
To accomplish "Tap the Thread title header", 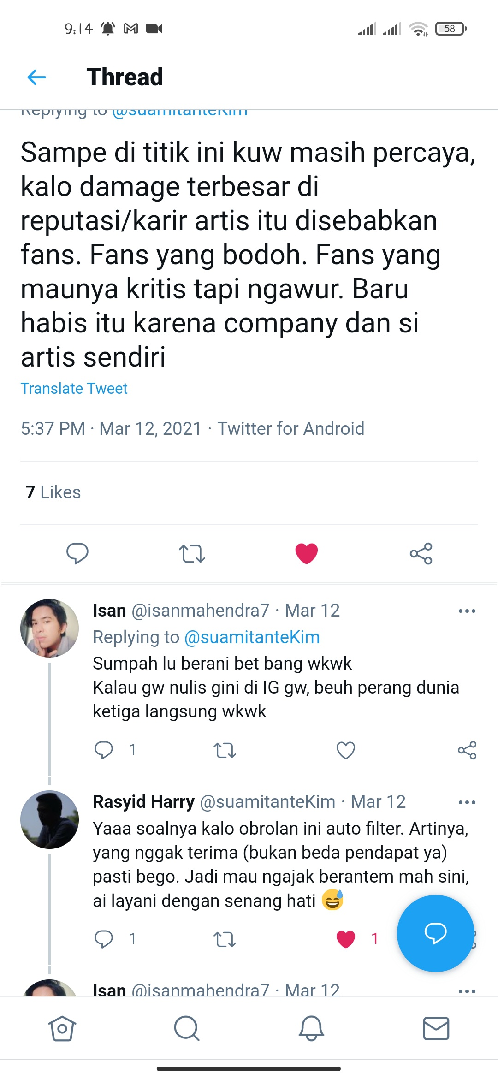I will pos(125,77).
